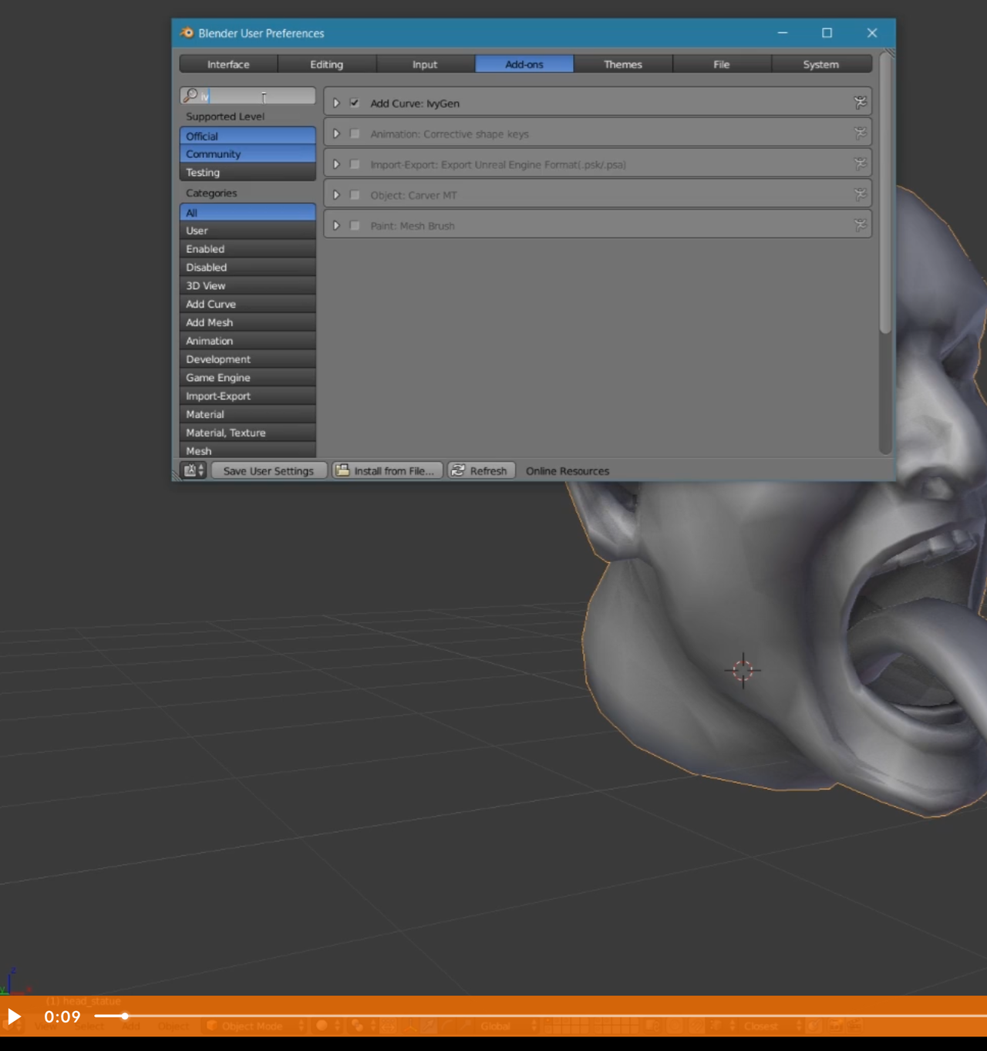Go to the Themes tab

click(623, 64)
